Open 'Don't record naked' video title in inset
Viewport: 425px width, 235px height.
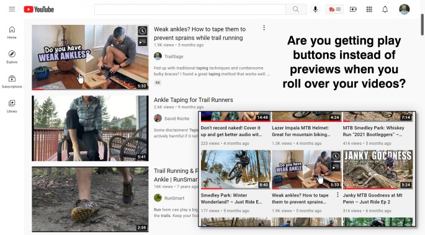231,131
